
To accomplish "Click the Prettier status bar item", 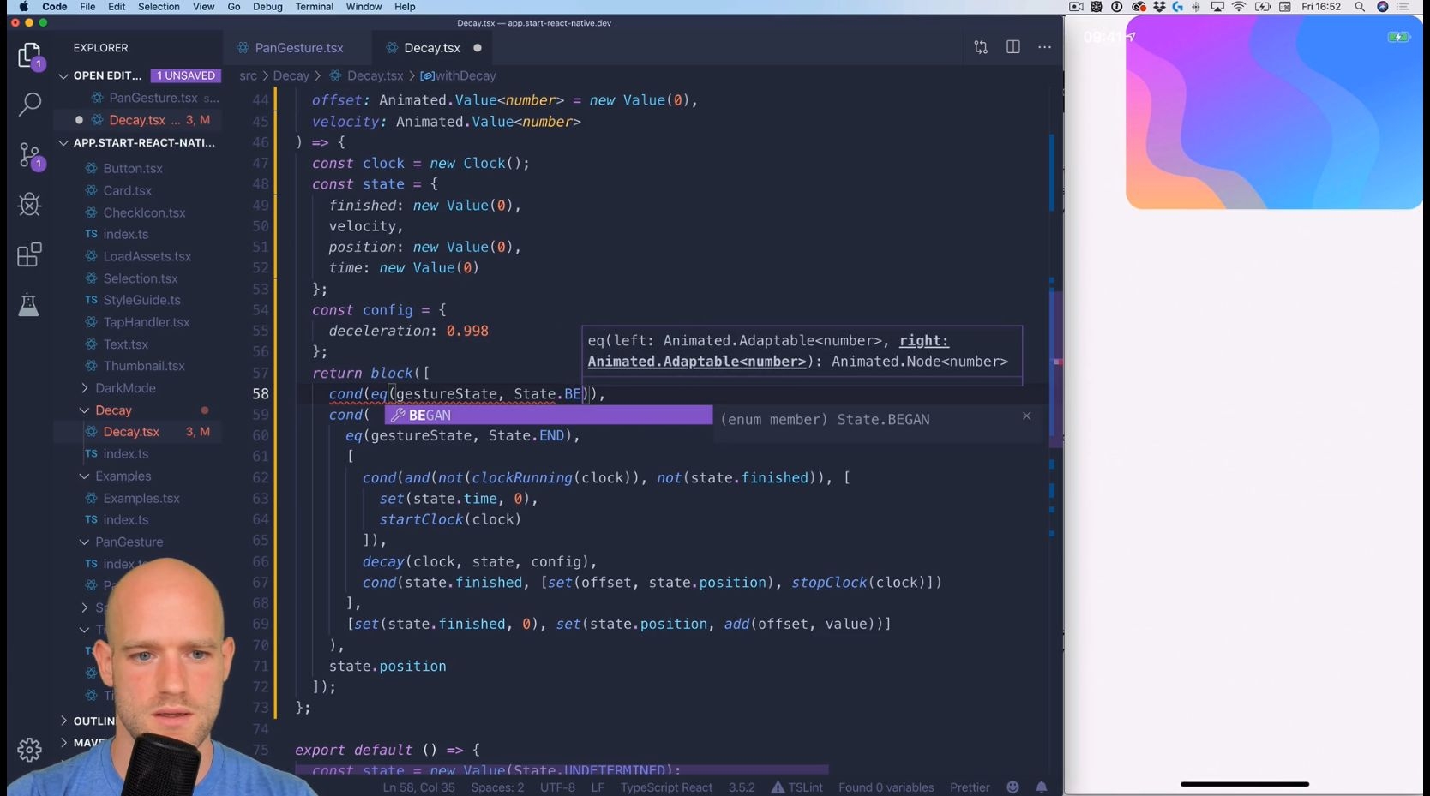I will [970, 787].
